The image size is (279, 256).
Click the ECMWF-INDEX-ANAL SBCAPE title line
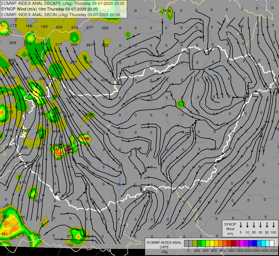point(63,3)
